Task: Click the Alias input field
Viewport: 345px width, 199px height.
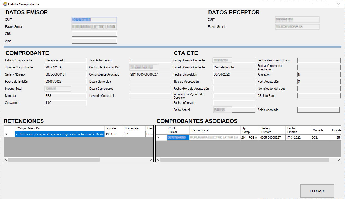Action: [x=94, y=41]
